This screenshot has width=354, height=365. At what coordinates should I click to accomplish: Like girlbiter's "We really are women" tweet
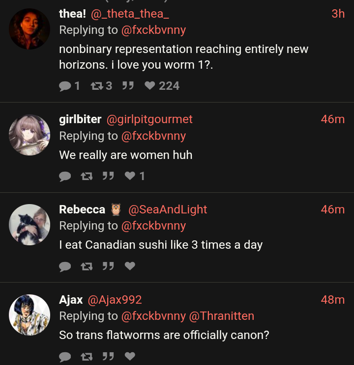point(130,176)
